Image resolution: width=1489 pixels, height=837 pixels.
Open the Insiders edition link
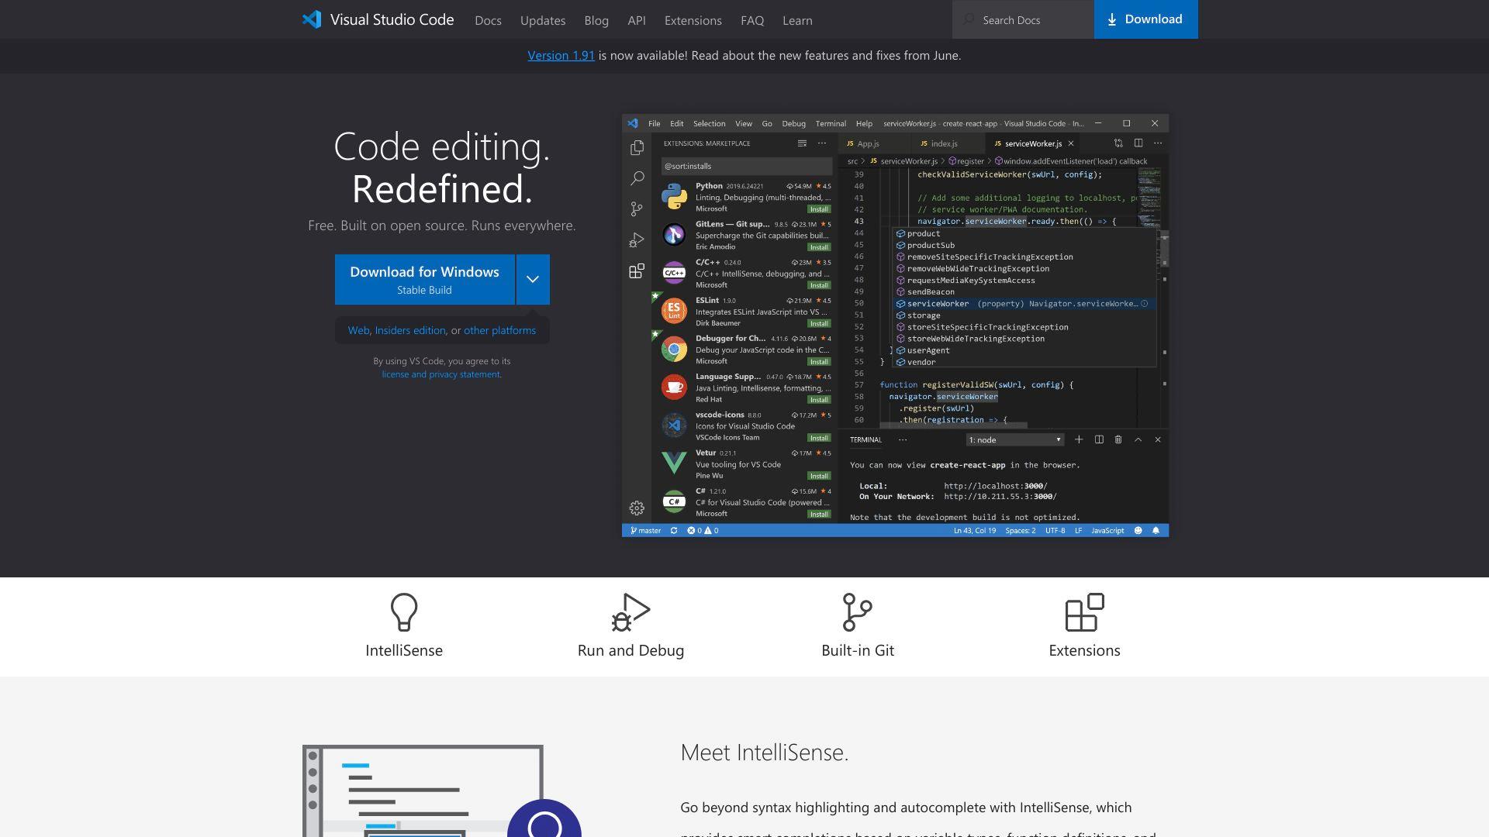[410, 330]
